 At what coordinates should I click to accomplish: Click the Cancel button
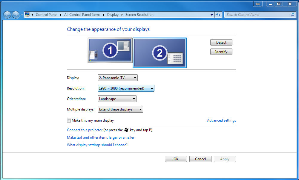tap(200, 159)
